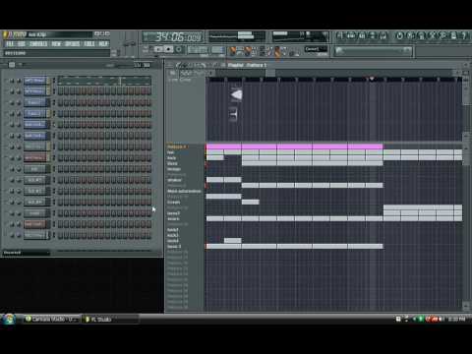Open the piano roll shortcut icon
The height and width of the screenshot is (354, 472).
362,35
